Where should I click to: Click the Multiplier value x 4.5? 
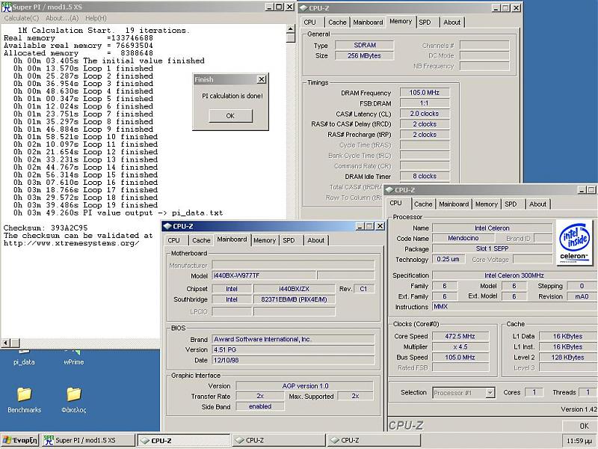460,347
